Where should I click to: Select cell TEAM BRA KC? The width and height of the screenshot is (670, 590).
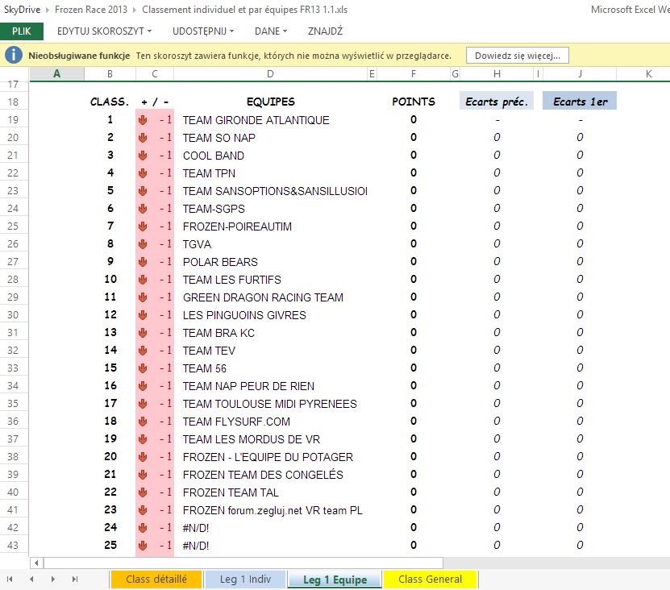[270, 333]
